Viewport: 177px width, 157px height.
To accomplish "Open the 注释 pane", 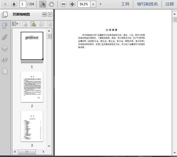I will pos(170,4).
